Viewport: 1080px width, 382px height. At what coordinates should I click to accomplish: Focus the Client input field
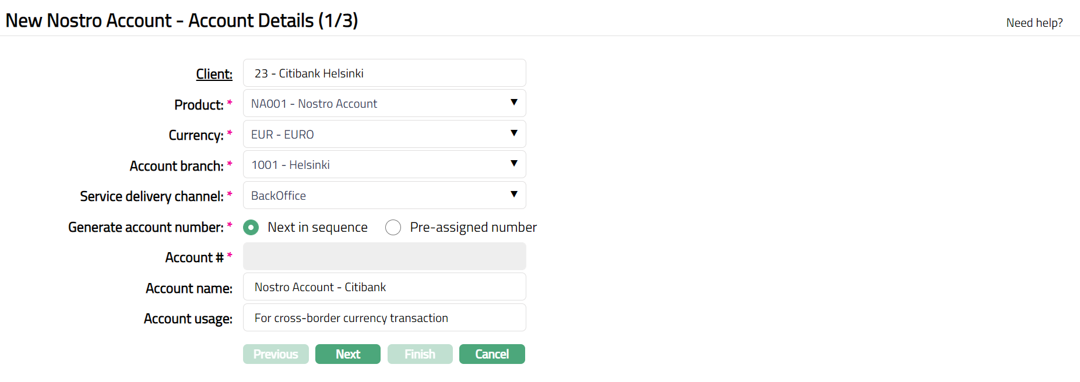coord(384,73)
